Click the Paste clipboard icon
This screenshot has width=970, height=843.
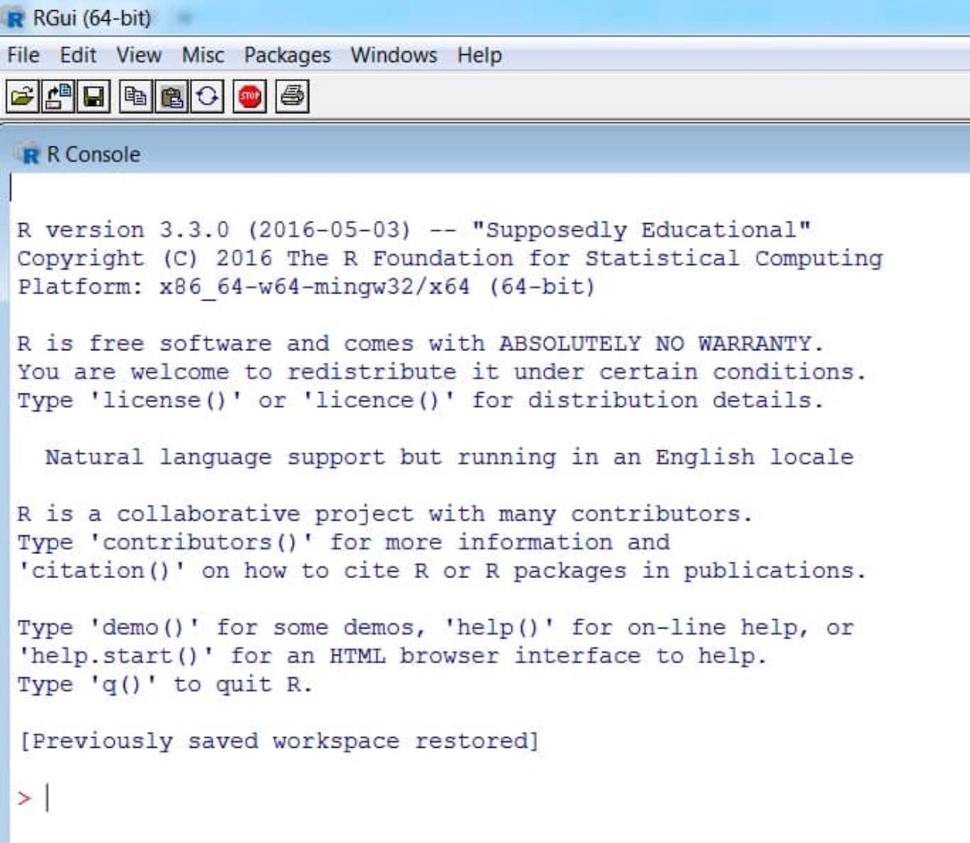[171, 97]
